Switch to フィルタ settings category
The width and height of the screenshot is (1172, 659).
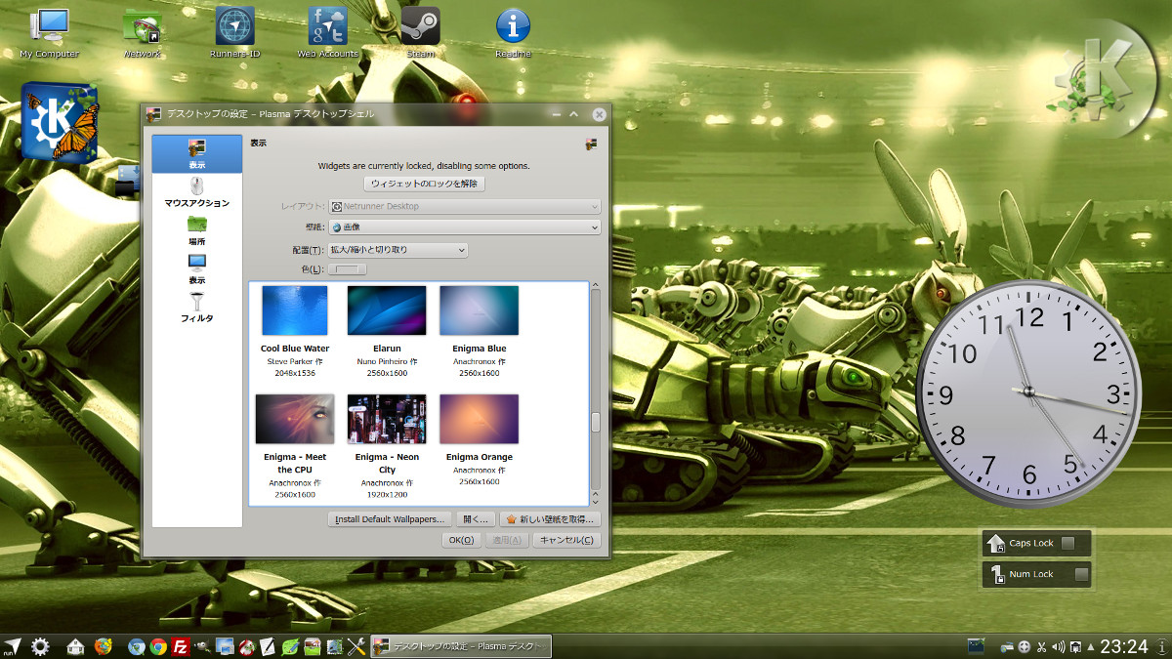pyautogui.click(x=197, y=308)
